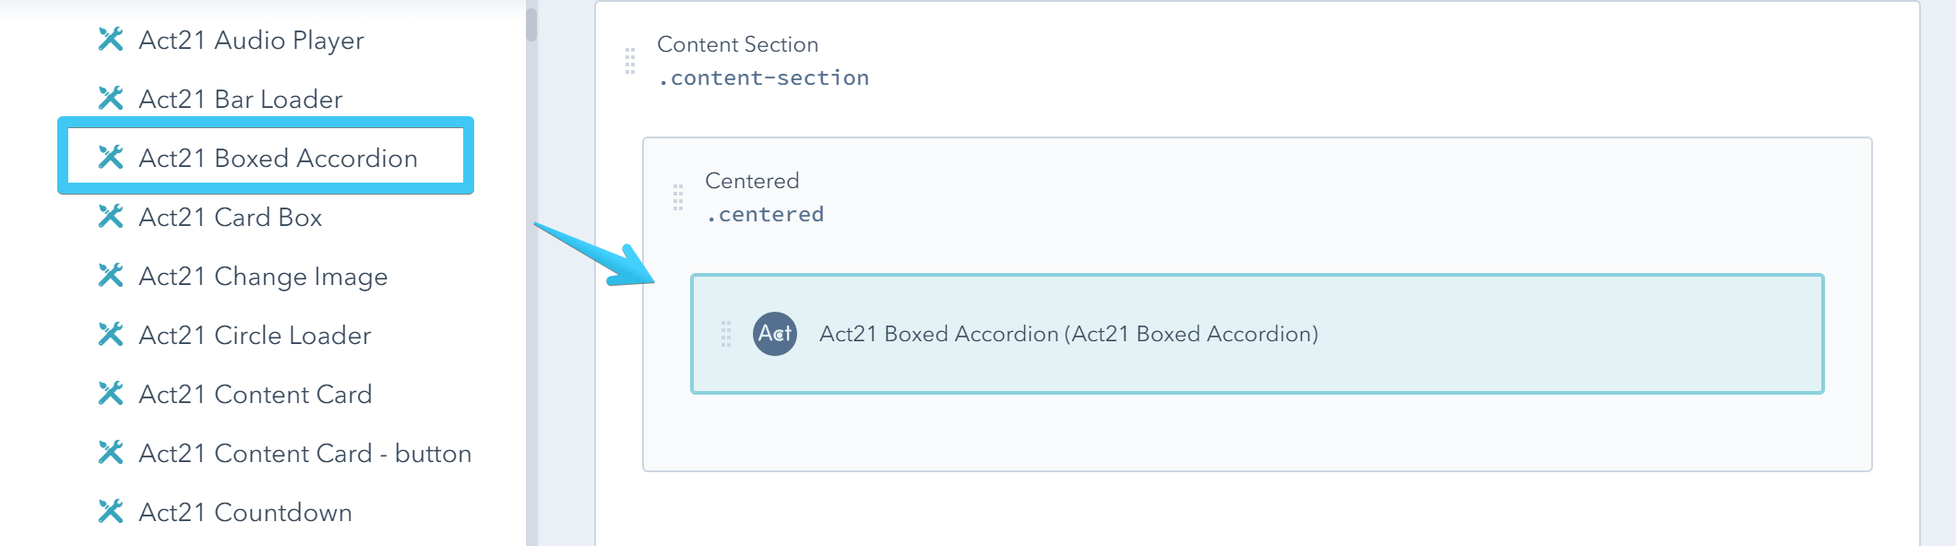Click the Act21 Audio Player module icon
The image size is (1956, 546).
(112, 39)
